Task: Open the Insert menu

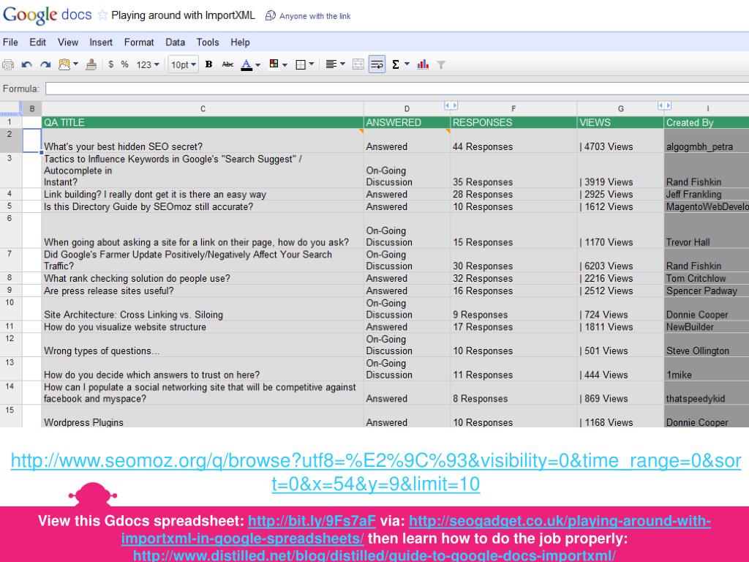Action: click(101, 42)
